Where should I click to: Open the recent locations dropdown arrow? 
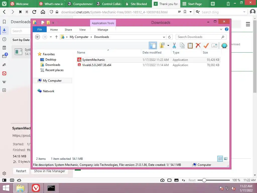coord(51,37)
